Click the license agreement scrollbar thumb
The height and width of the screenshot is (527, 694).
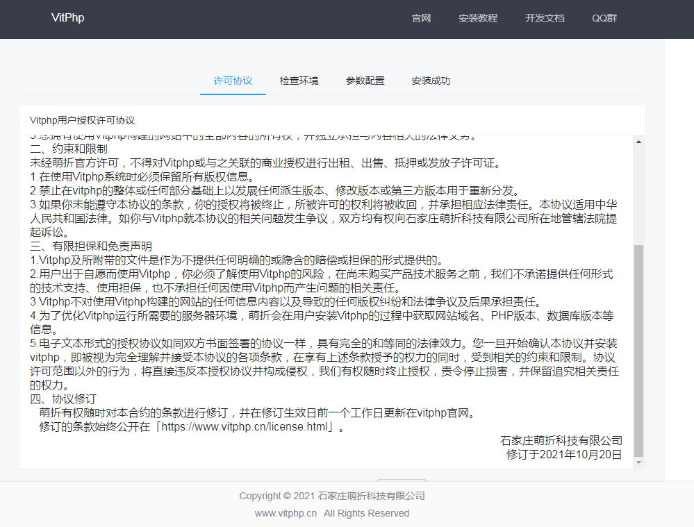[x=638, y=351]
